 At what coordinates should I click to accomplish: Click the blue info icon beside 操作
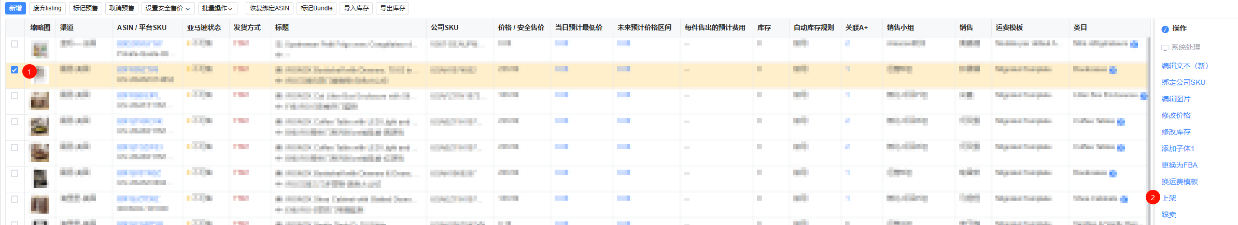tap(1165, 29)
